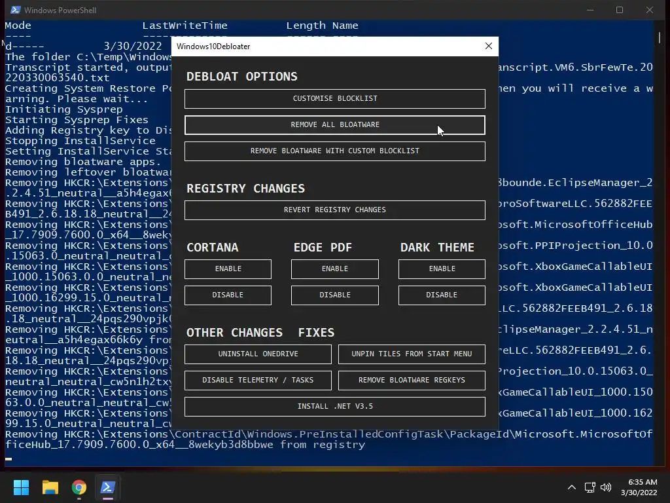Click the DARK THEME section label

[x=437, y=248]
